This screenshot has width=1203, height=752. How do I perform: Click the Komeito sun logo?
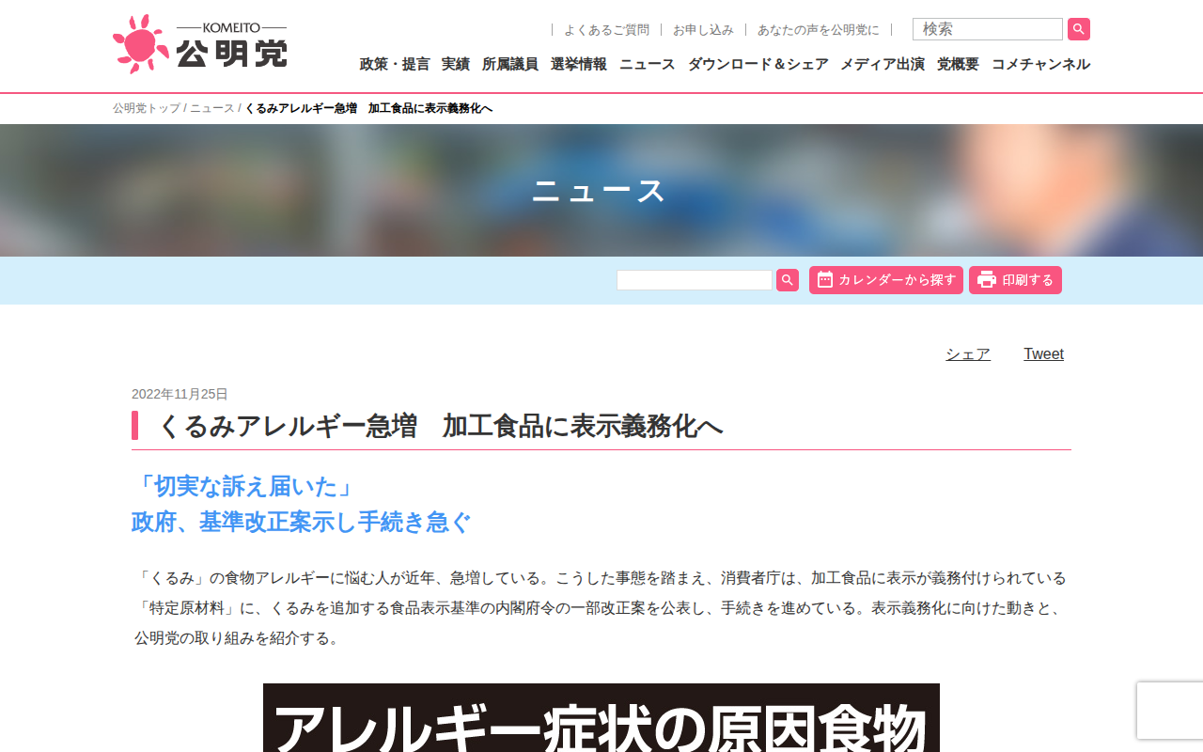point(141,44)
